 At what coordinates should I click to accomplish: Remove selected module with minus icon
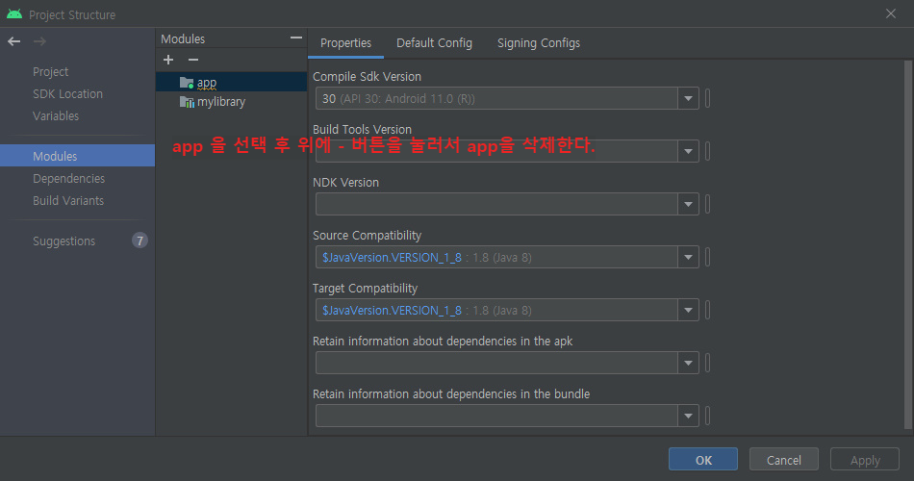click(x=193, y=60)
